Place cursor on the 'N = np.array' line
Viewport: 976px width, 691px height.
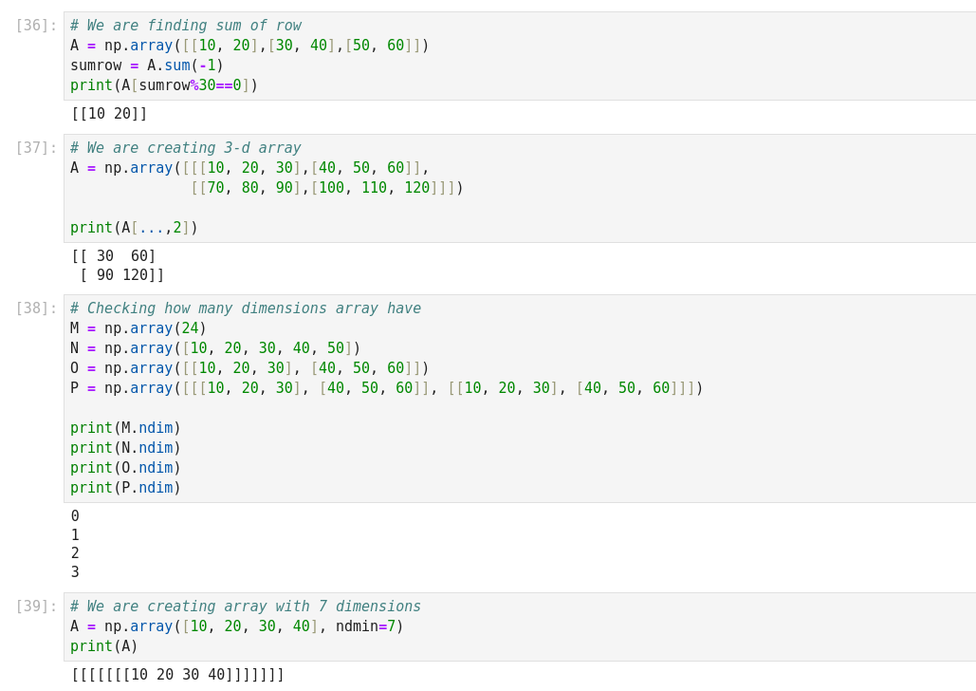pos(215,348)
